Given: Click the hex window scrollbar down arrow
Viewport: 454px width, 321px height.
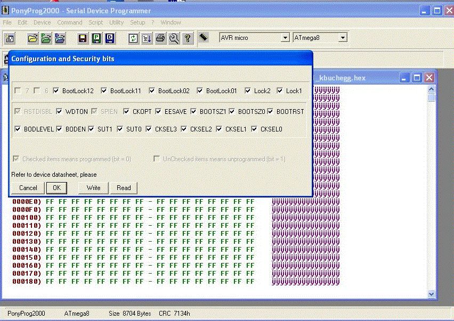Looking at the screenshot, I should point(431,294).
